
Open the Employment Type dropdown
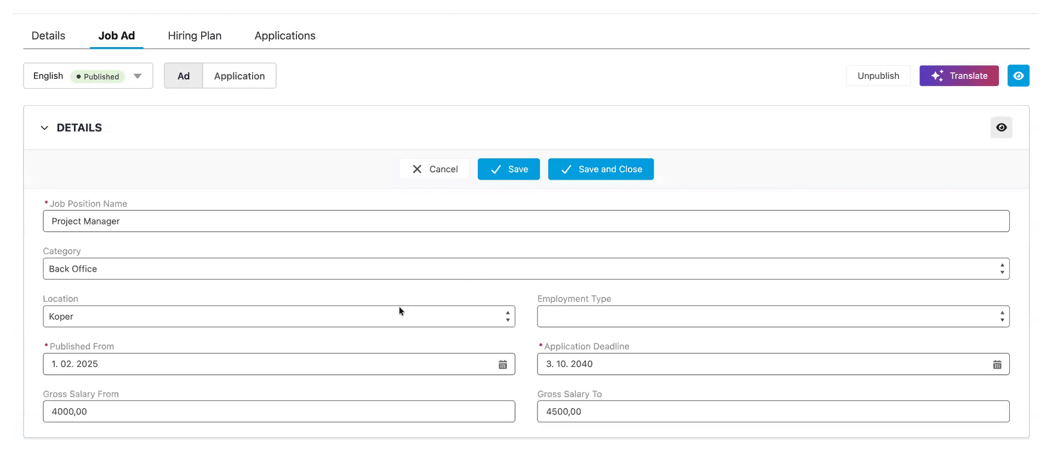(x=773, y=317)
